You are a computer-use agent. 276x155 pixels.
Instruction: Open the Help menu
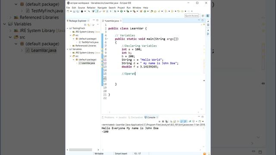point(145,8)
